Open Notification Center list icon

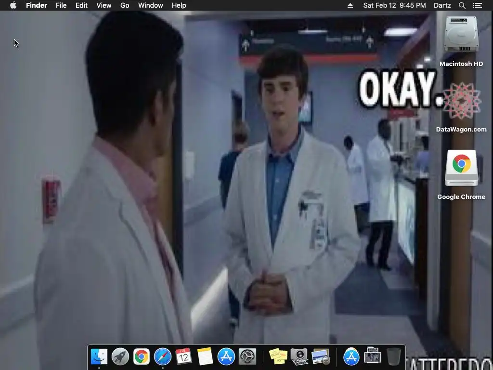click(477, 5)
